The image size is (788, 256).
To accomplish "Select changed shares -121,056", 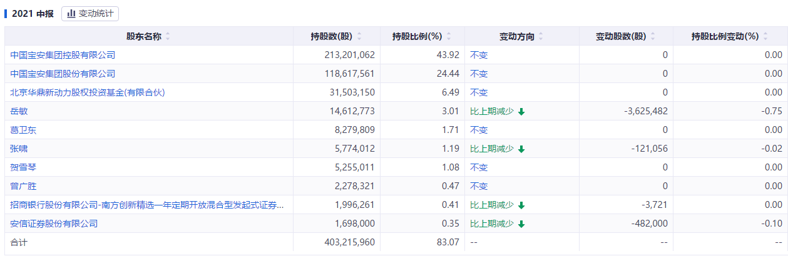I will coord(650,149).
